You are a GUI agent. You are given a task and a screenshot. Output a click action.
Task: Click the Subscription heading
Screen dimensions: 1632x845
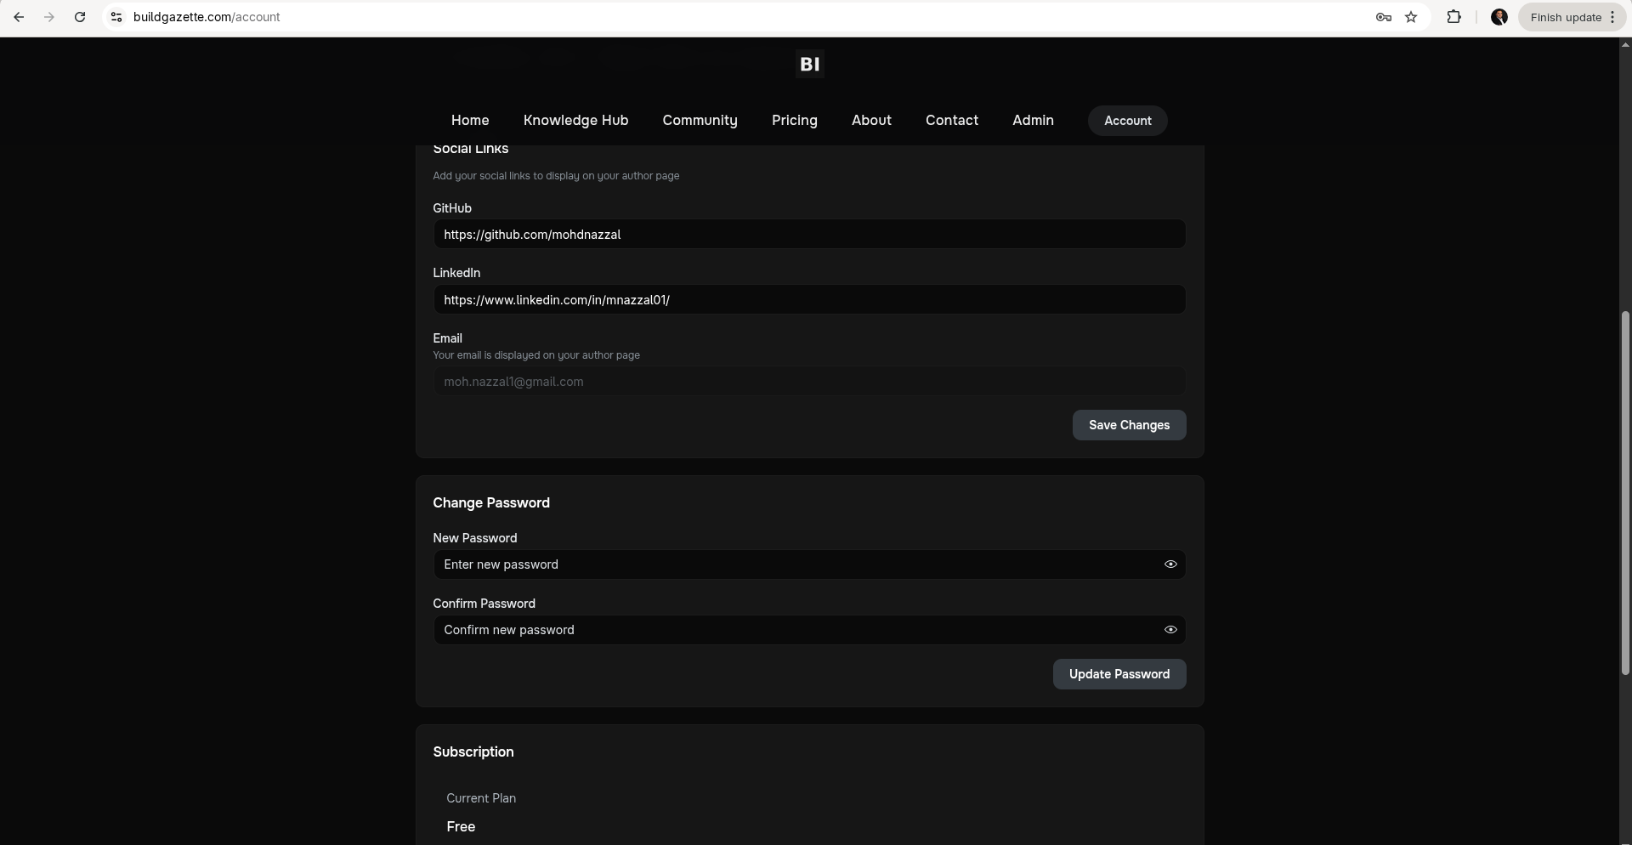point(473,752)
